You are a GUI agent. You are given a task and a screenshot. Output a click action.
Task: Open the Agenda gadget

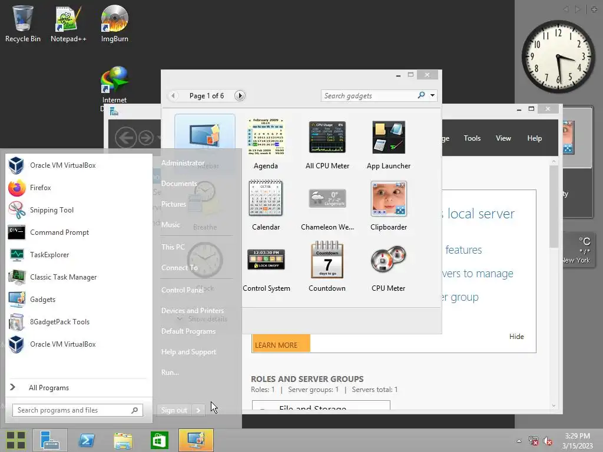(266, 144)
